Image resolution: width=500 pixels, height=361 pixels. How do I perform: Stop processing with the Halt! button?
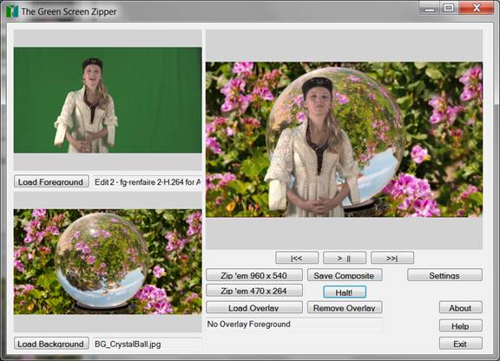[345, 292]
